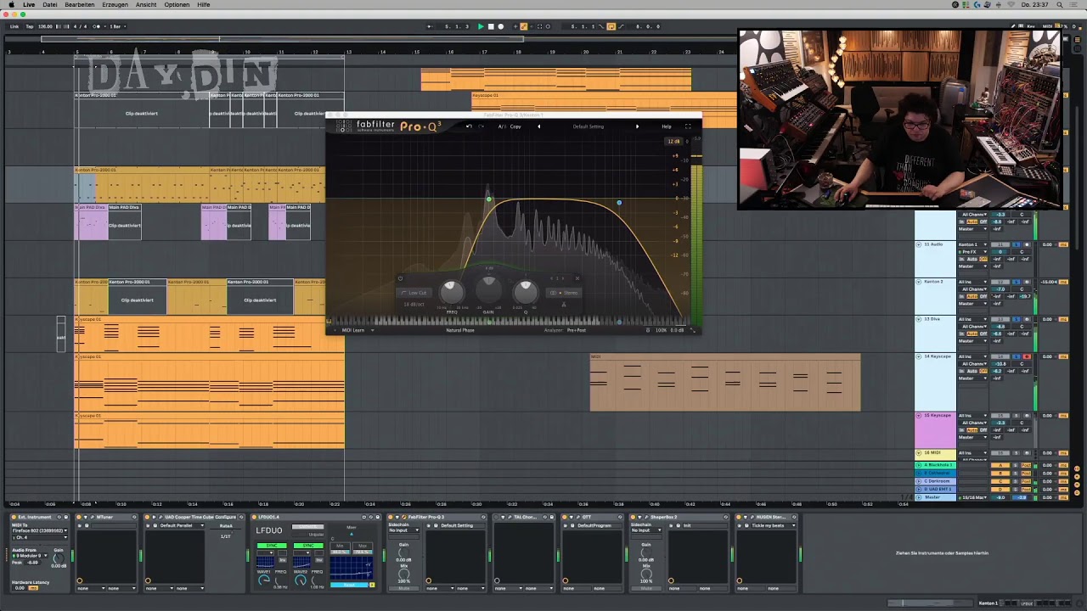
Task: Open the 18 dB/oct slope selector
Action: click(414, 304)
